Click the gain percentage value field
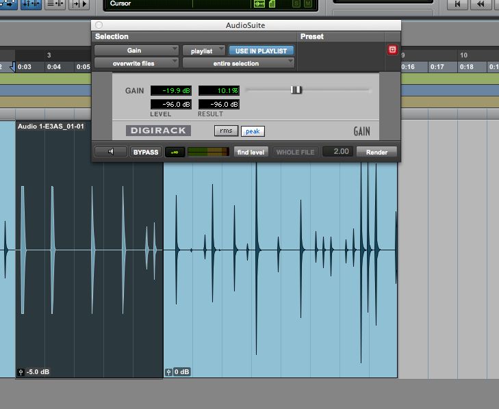Screen dimensions: 499x409 [x=219, y=91]
